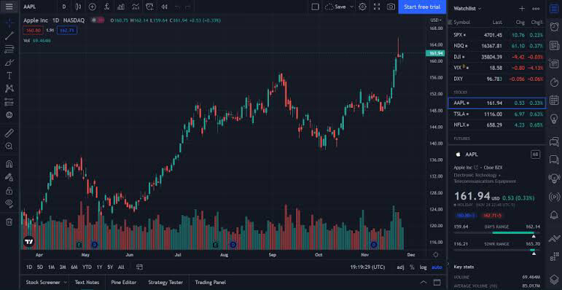
Task: Open the economic calendar sidebar icon
Action: 554,100
